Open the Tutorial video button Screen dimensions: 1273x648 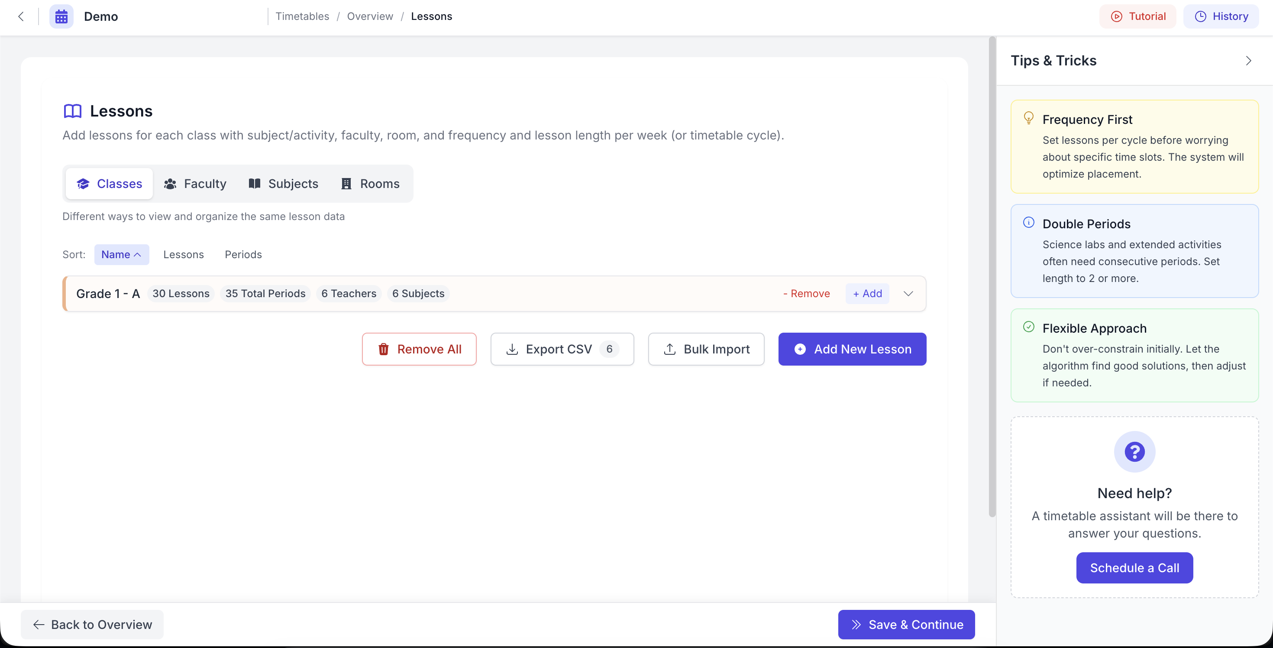point(1137,16)
